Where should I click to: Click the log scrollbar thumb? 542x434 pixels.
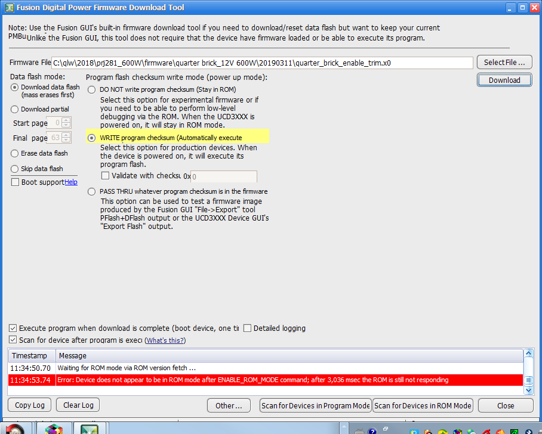coord(528,380)
